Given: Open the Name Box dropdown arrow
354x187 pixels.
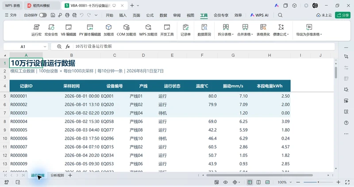Looking at the screenshot, I should pos(45,47).
